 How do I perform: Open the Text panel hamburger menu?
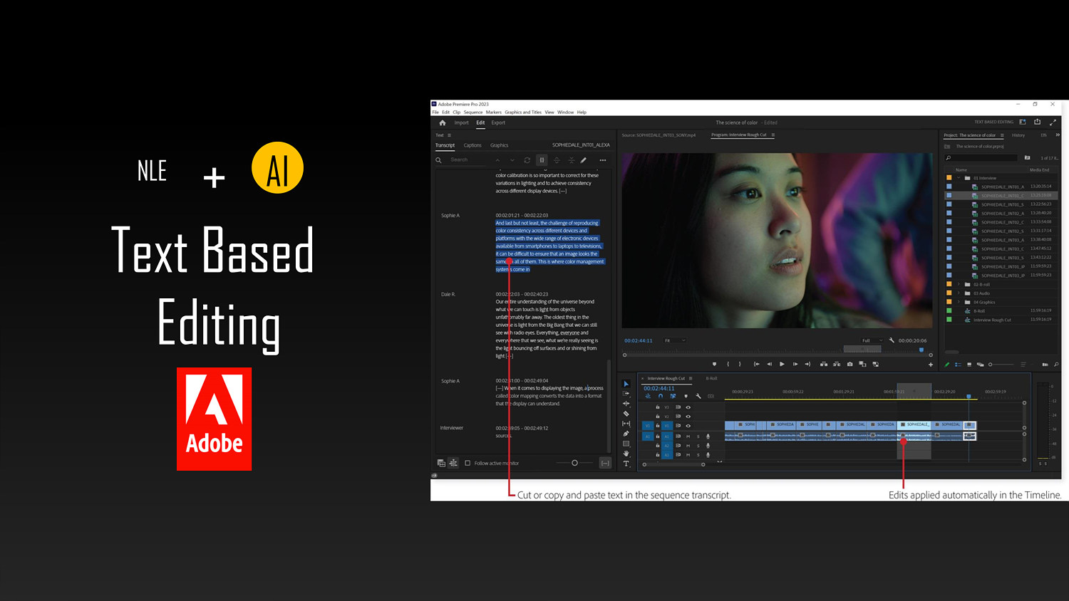pos(449,135)
